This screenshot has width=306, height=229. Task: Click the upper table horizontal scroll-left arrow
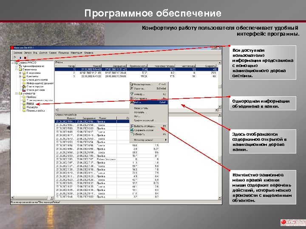click(57, 110)
